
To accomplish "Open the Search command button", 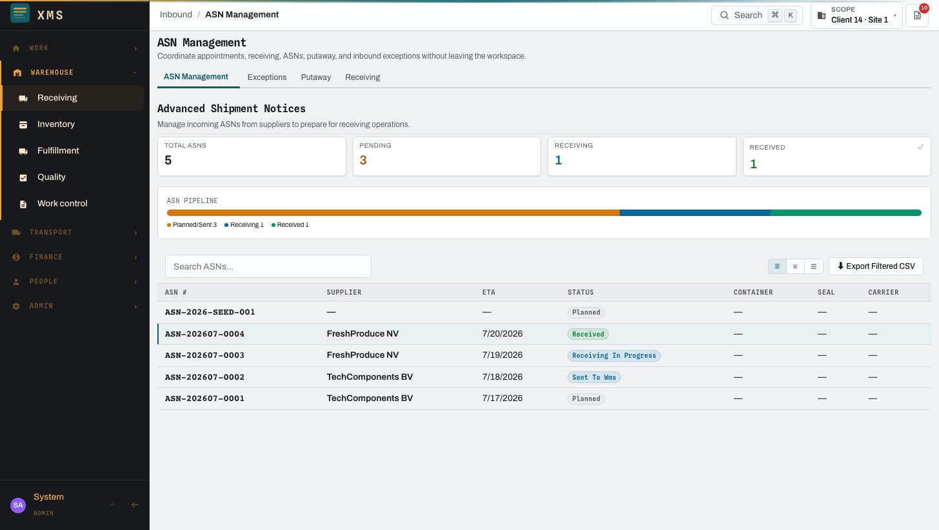I will pyautogui.click(x=758, y=15).
